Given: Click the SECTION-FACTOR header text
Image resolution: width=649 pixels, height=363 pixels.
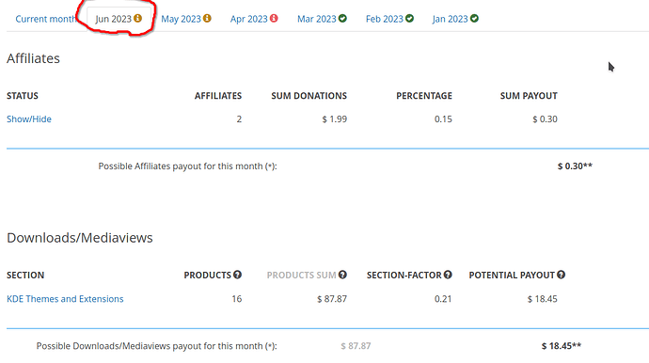Looking at the screenshot, I should pos(404,276).
